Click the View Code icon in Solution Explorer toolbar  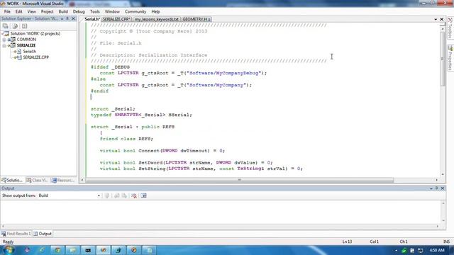click(x=25, y=26)
